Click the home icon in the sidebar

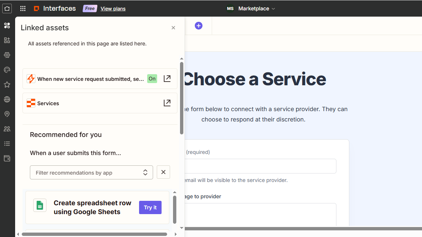[7, 8]
